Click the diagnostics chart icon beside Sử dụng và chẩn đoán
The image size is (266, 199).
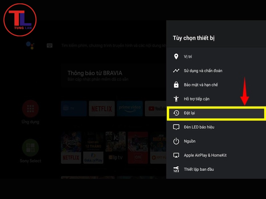coord(176,70)
